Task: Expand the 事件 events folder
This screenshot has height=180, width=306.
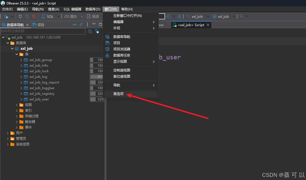Action: click(17, 128)
